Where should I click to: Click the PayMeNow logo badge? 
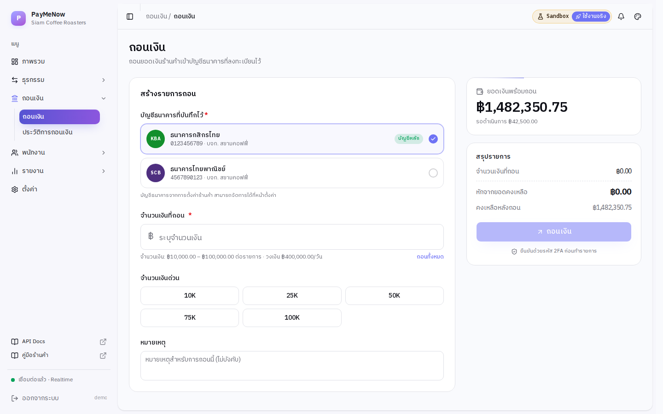coord(18,18)
